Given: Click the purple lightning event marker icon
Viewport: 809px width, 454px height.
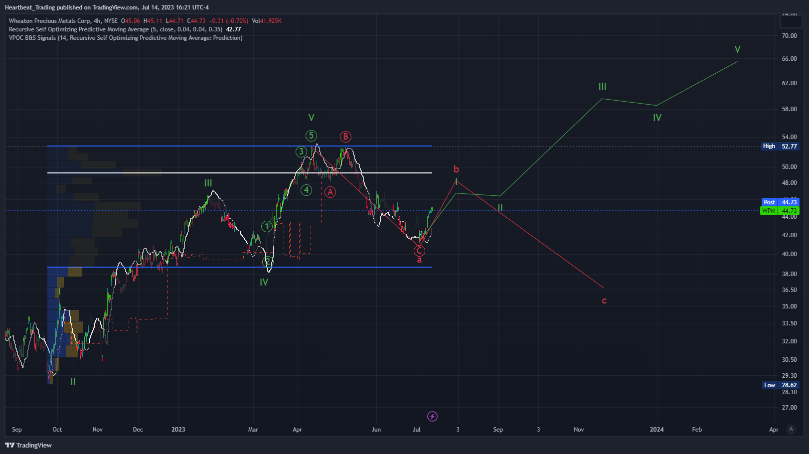Looking at the screenshot, I should point(432,416).
